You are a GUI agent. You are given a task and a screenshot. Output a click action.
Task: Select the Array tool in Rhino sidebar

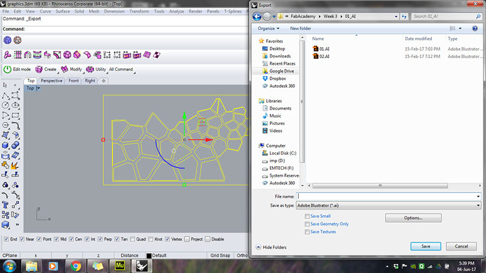tap(5, 215)
